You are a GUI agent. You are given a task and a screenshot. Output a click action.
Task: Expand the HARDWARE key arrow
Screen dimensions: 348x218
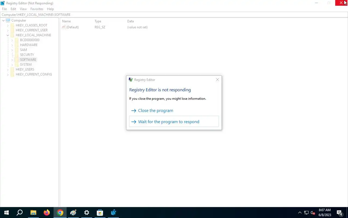12,45
